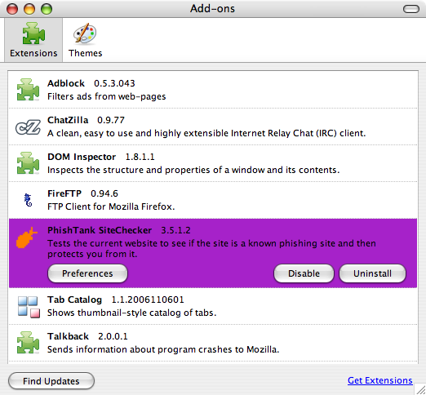Select the FireFTP extension name
This screenshot has width=426, height=395.
coord(64,193)
